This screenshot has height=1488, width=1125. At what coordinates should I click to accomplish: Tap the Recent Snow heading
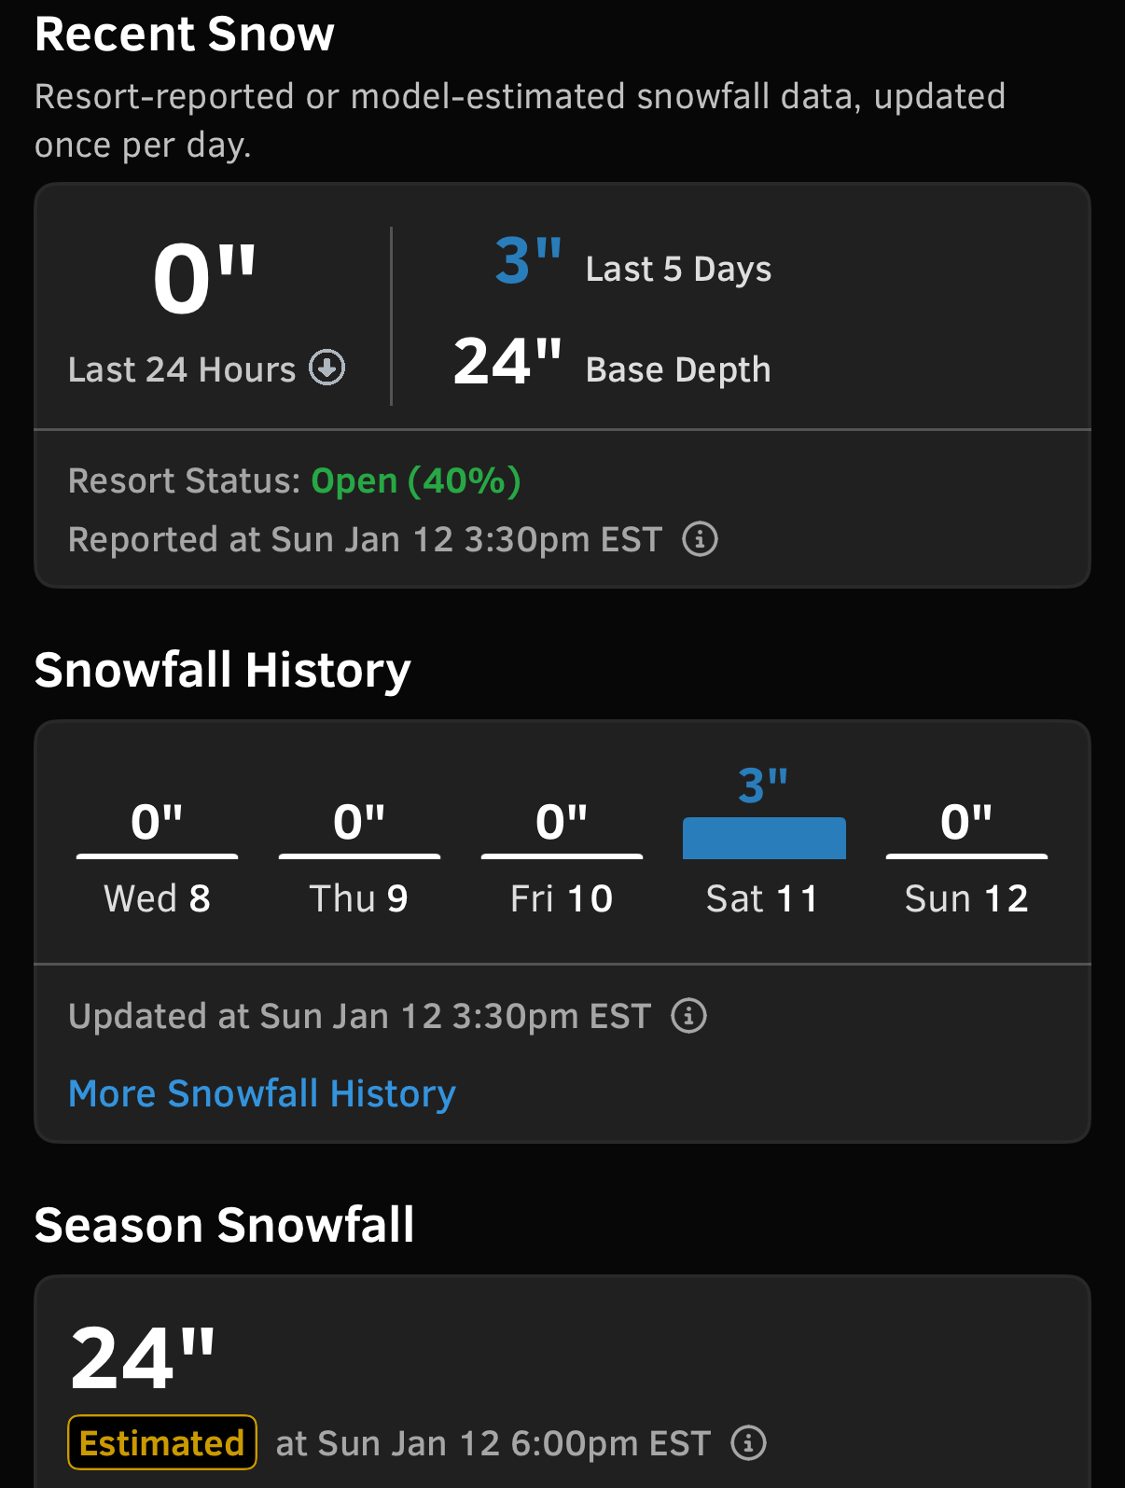(185, 34)
